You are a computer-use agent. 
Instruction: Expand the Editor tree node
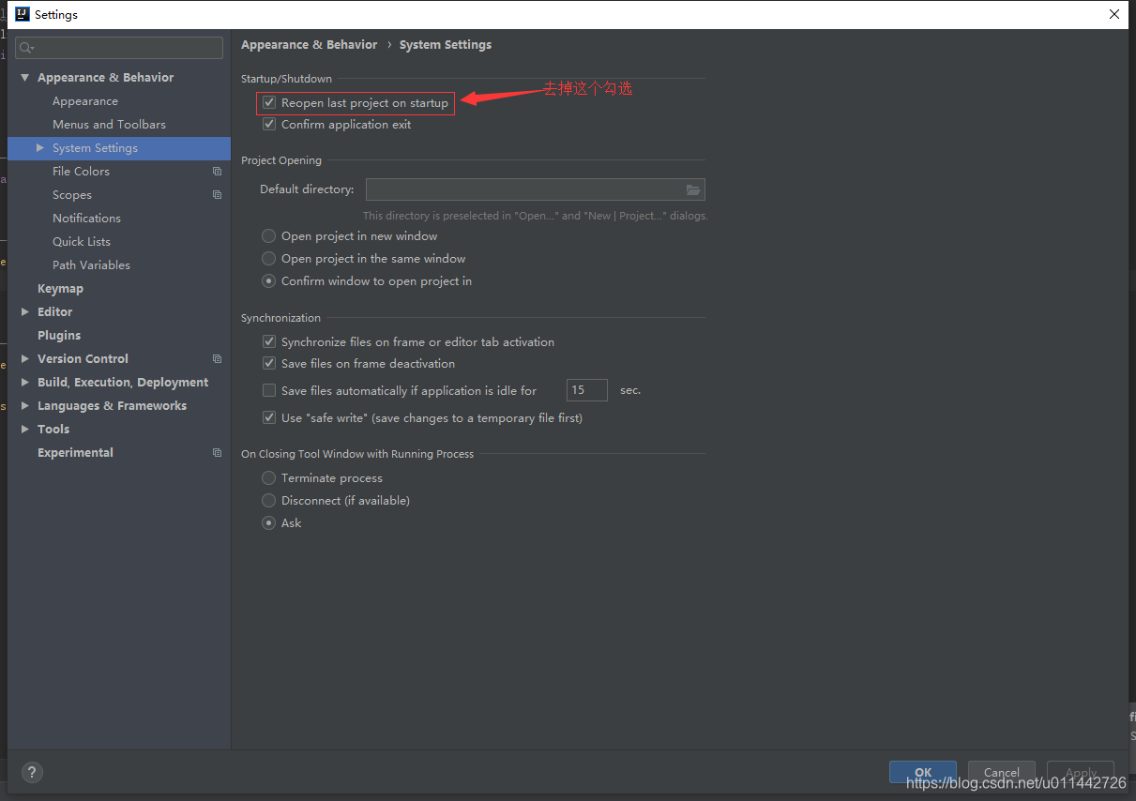click(x=25, y=311)
